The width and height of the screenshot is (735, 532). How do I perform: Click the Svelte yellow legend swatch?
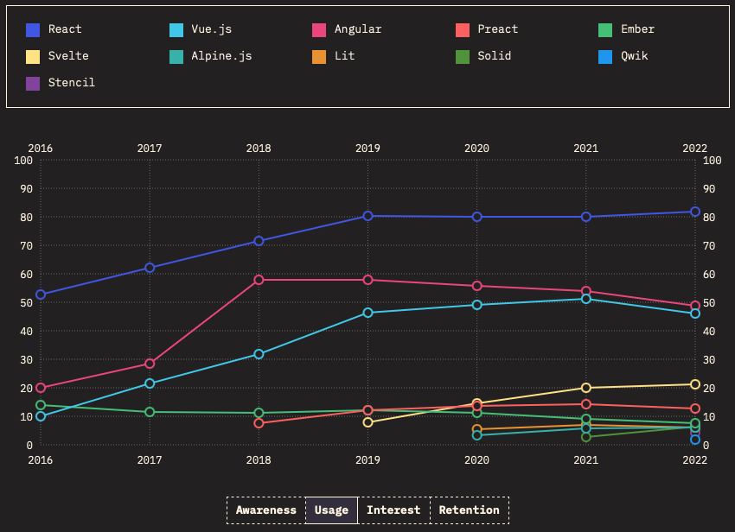click(x=33, y=57)
